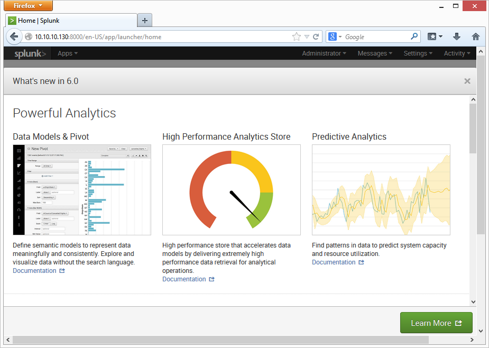Click the Splunk logo in the navigation bar
The image size is (489, 348).
tap(30, 54)
